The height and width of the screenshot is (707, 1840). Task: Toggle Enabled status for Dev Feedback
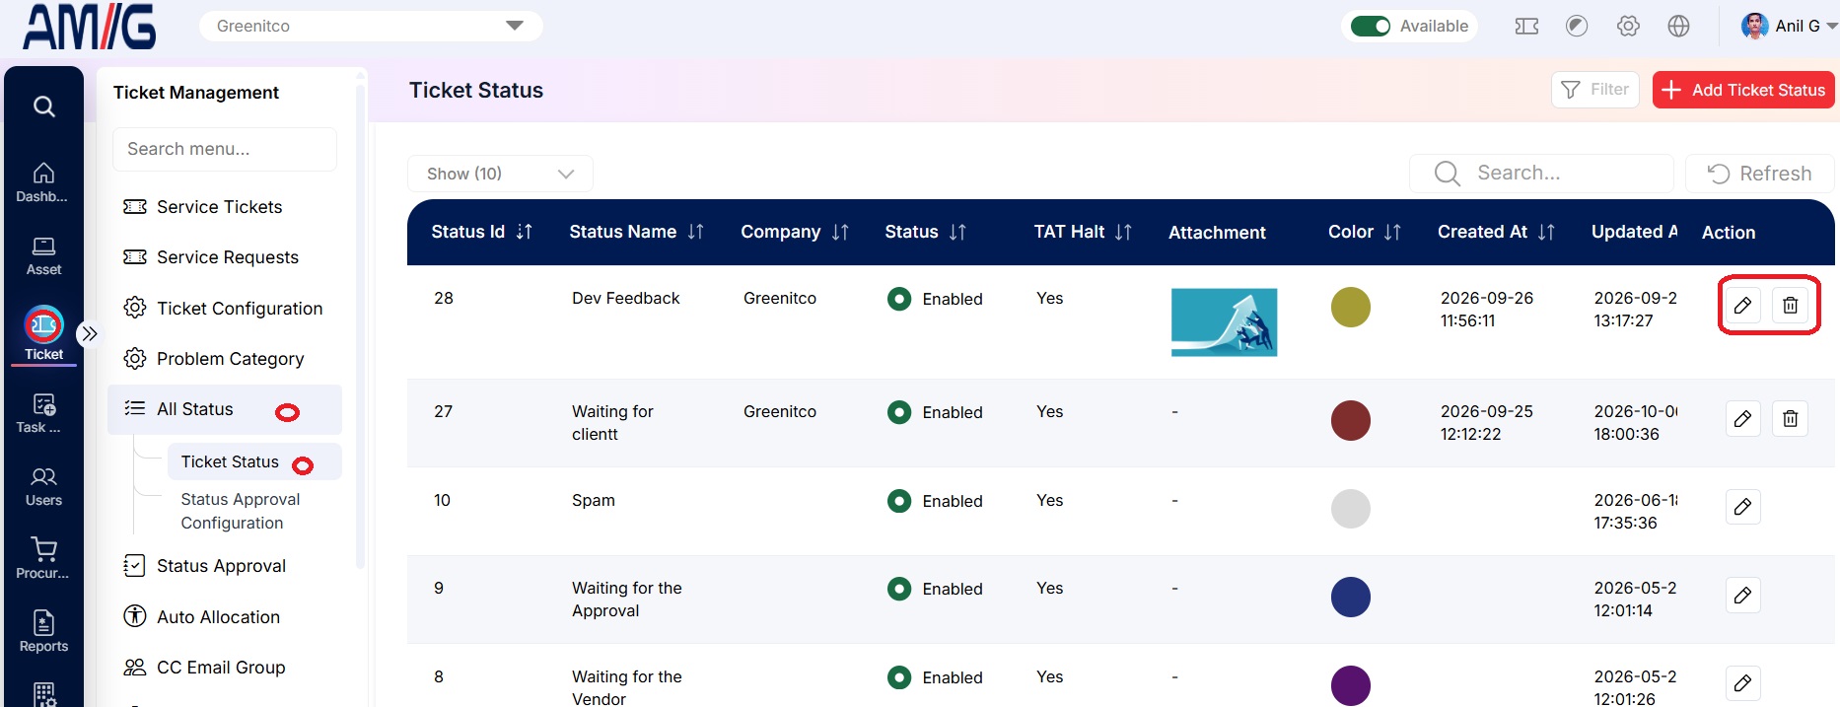pos(899,299)
